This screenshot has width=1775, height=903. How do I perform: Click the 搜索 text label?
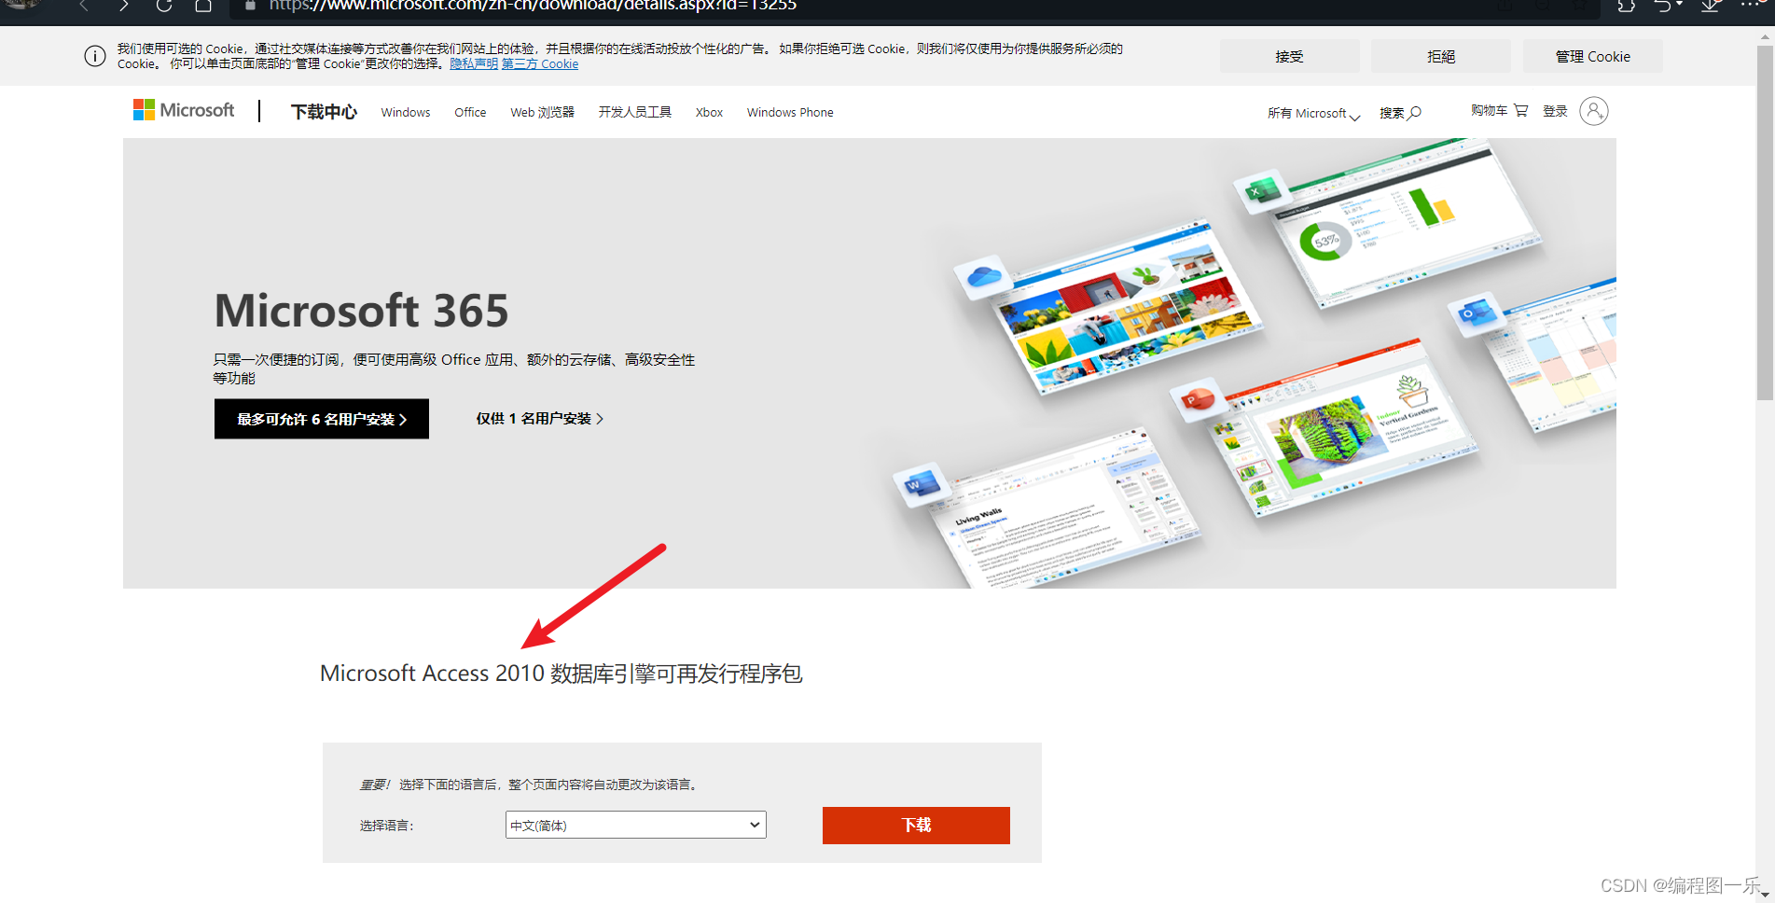pyautogui.click(x=1392, y=113)
